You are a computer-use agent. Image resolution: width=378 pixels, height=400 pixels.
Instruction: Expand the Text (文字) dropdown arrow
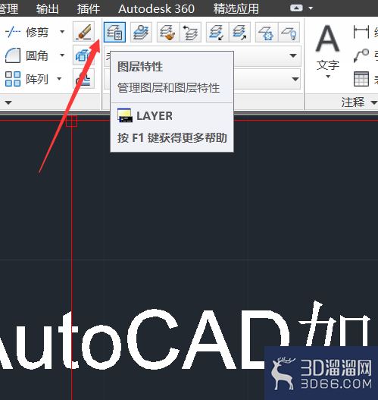coord(328,77)
